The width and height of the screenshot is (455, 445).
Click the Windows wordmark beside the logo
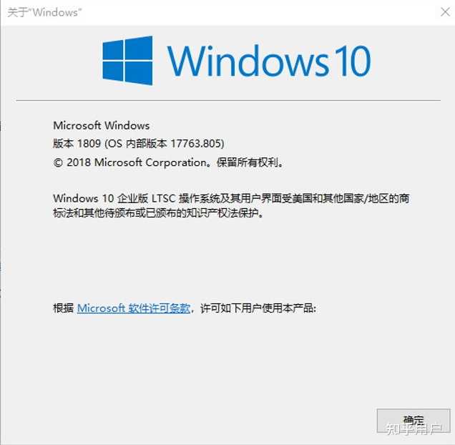tap(248, 61)
